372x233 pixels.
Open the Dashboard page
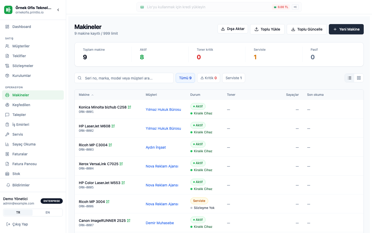(x=33, y=27)
